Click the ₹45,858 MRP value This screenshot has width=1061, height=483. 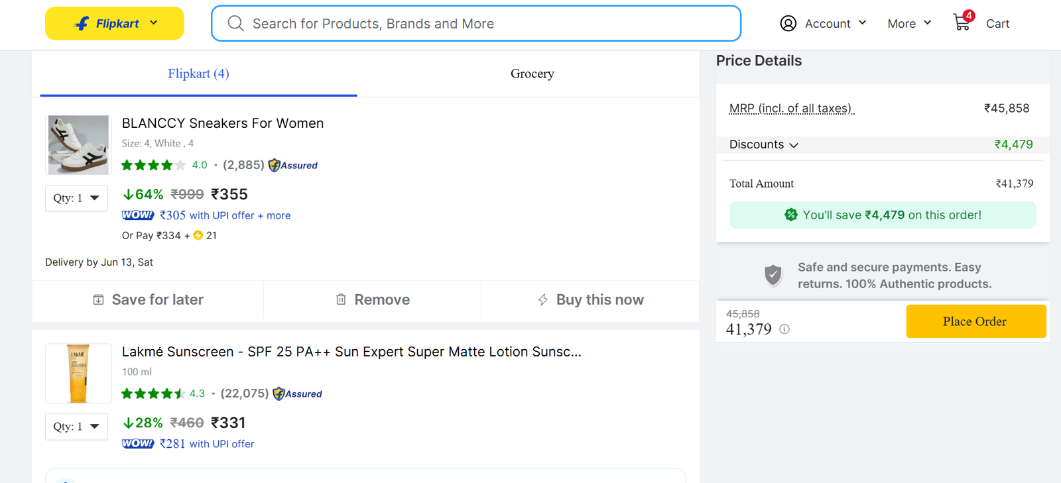pyautogui.click(x=1007, y=108)
